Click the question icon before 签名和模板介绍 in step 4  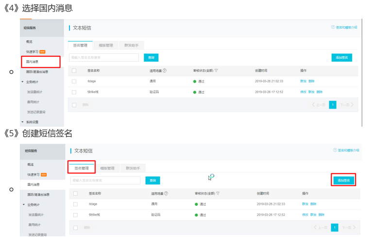[333, 27]
